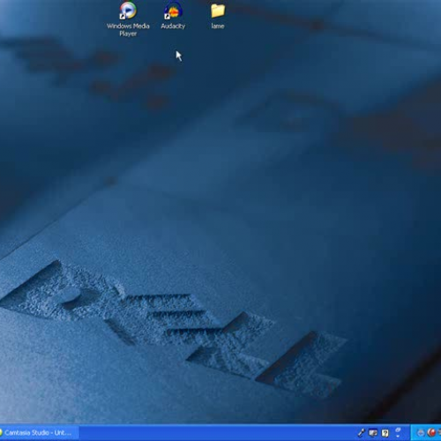Select the lame folder on the desktop
Image resolution: width=441 pixels, height=441 pixels.
(x=218, y=11)
